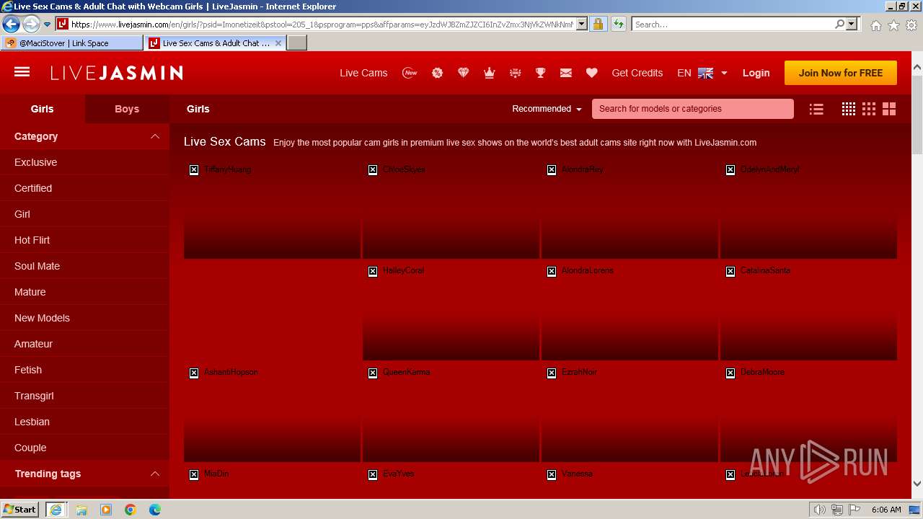
Task: Open the HaileyCoral model card
Action: [451, 311]
